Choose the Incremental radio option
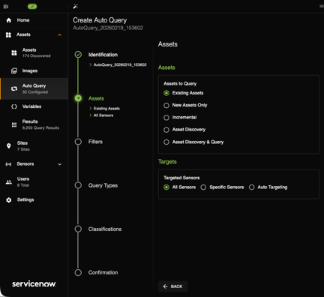 (166, 118)
